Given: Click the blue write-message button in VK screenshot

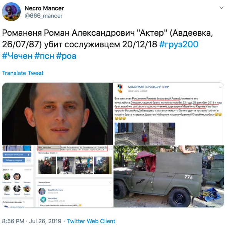Looking at the screenshot, I should click(17, 155).
